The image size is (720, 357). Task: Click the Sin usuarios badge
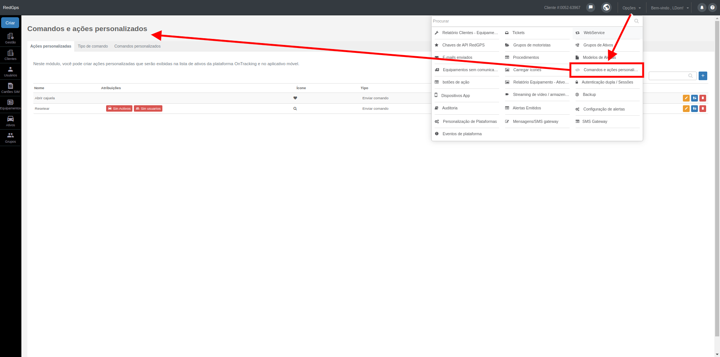pyautogui.click(x=148, y=109)
